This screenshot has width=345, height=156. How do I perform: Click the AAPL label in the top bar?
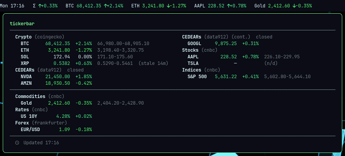click(x=200, y=6)
